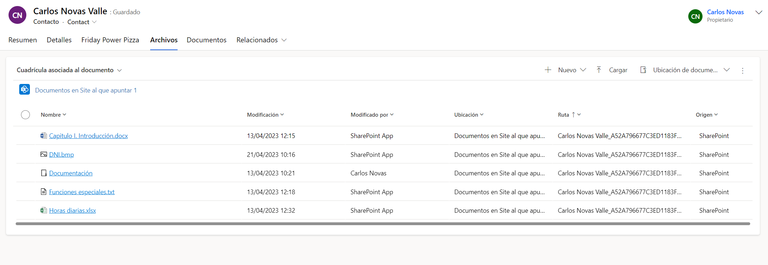
Task: Click the date 13/04/2023 10:21
Action: 271,173
